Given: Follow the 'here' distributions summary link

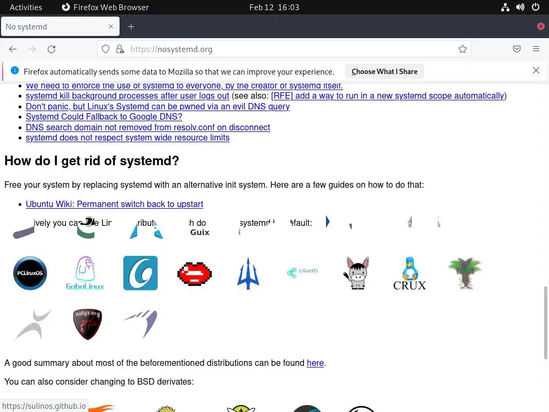Looking at the screenshot, I should click(x=315, y=363).
